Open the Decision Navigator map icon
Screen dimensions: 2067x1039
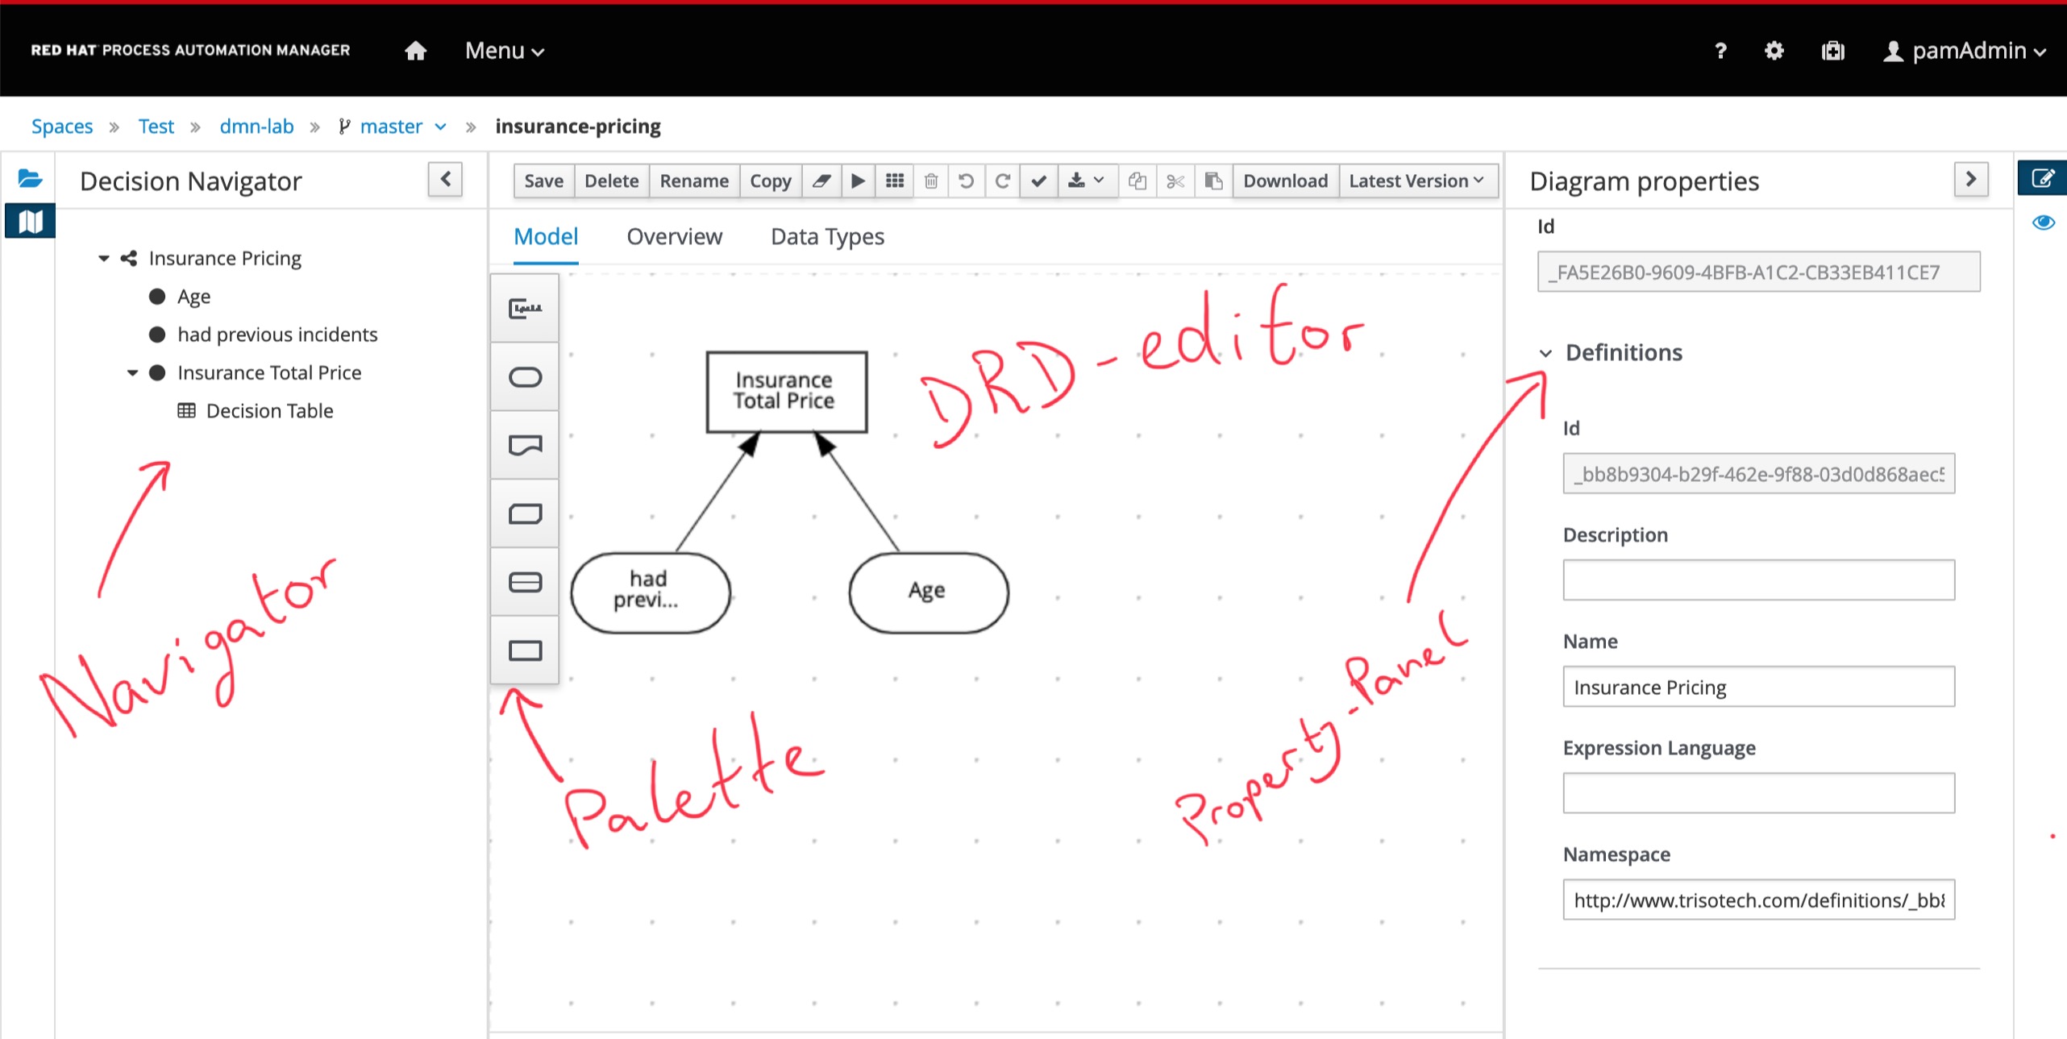coord(30,221)
